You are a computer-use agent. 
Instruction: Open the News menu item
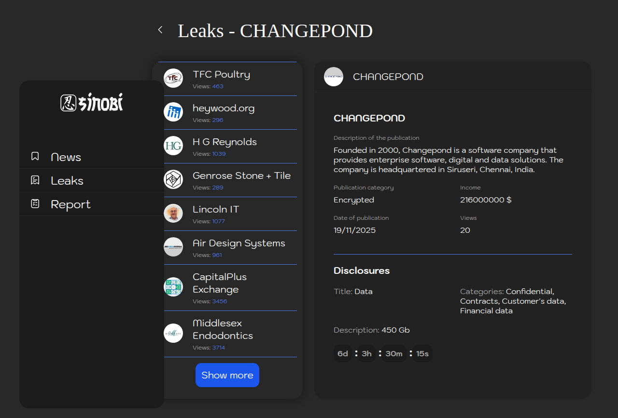[66, 157]
